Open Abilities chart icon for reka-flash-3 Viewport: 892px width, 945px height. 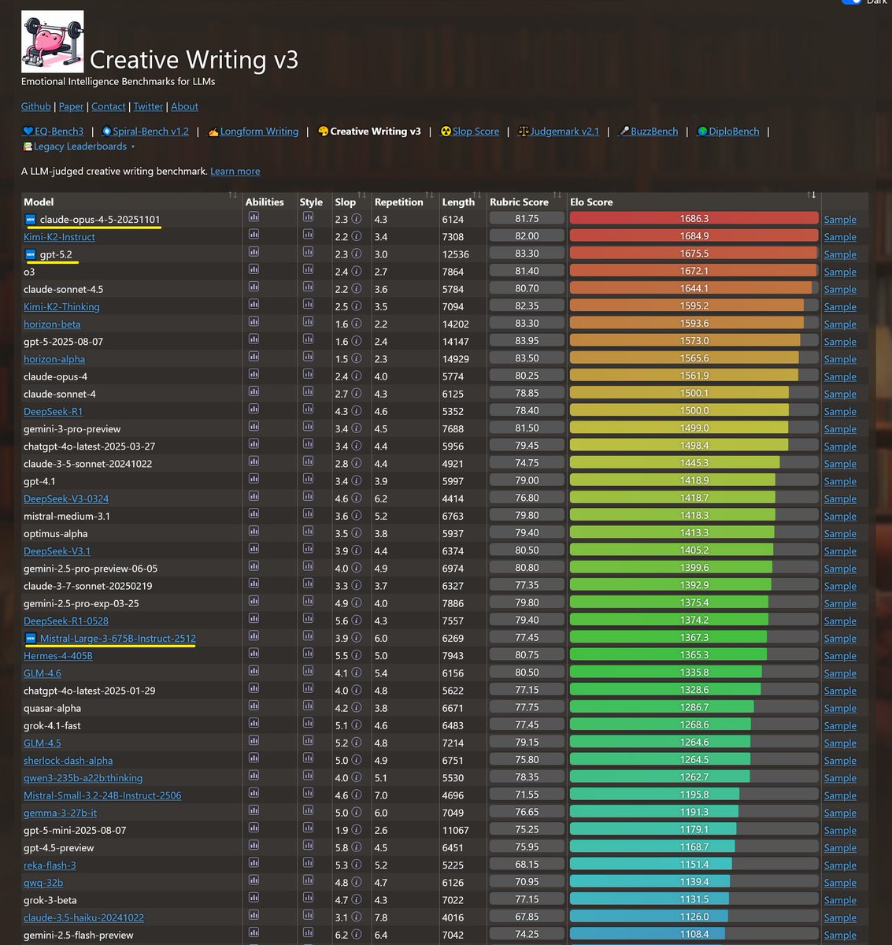point(254,863)
